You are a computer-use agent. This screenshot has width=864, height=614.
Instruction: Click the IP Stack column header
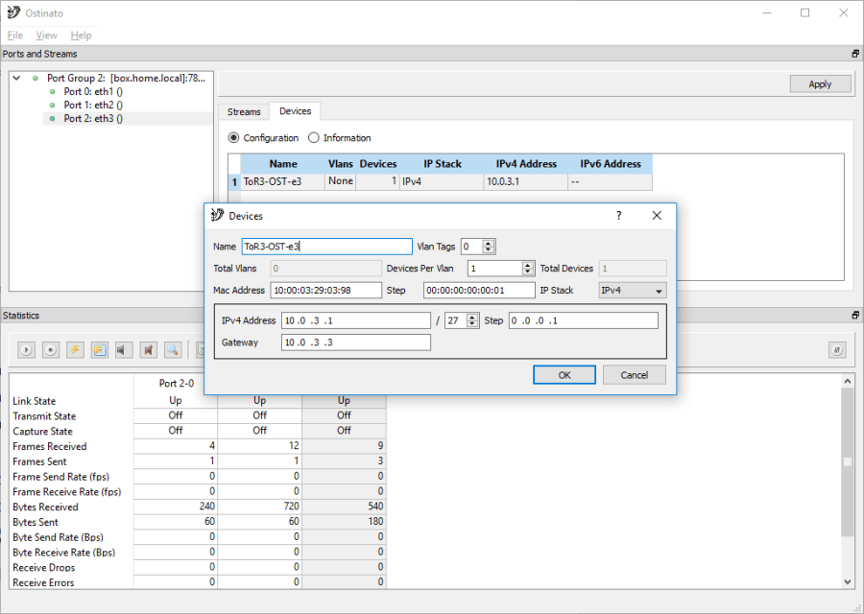[x=442, y=164]
